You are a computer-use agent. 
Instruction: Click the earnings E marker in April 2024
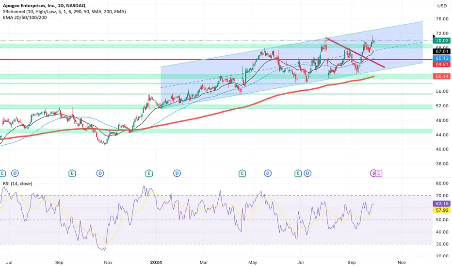coord(242,173)
